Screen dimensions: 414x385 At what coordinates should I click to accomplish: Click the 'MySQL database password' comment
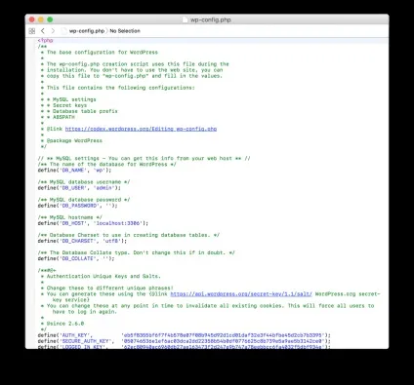(84, 200)
